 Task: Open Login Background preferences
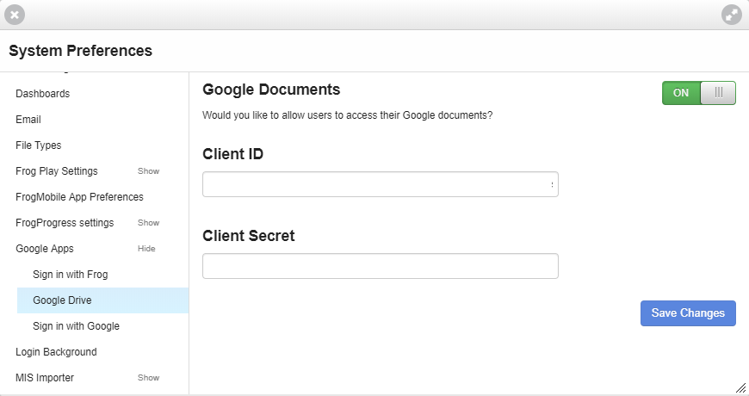(x=56, y=351)
